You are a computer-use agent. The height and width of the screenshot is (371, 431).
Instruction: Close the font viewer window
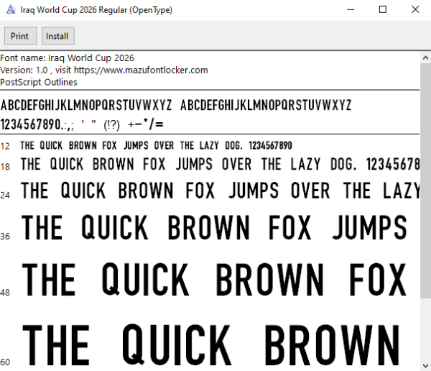pyautogui.click(x=415, y=10)
